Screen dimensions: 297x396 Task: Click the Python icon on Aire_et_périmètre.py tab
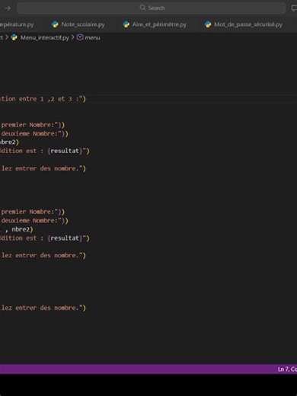pos(126,24)
